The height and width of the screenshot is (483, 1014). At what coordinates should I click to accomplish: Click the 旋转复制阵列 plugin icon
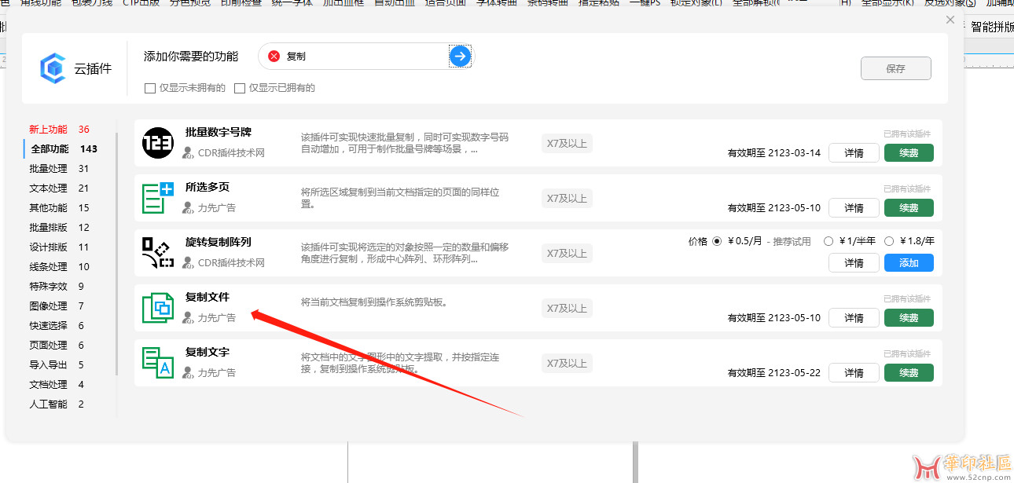157,253
